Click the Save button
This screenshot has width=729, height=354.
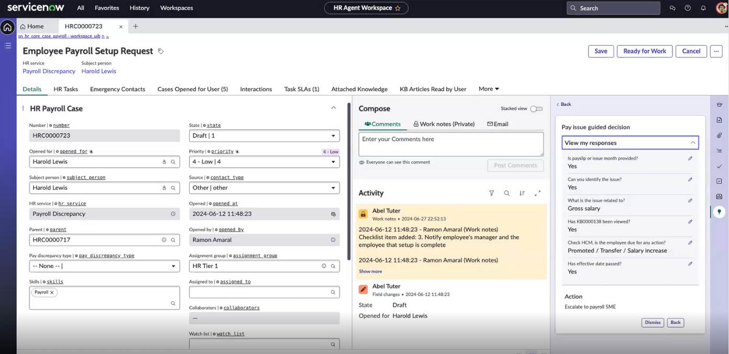[601, 51]
